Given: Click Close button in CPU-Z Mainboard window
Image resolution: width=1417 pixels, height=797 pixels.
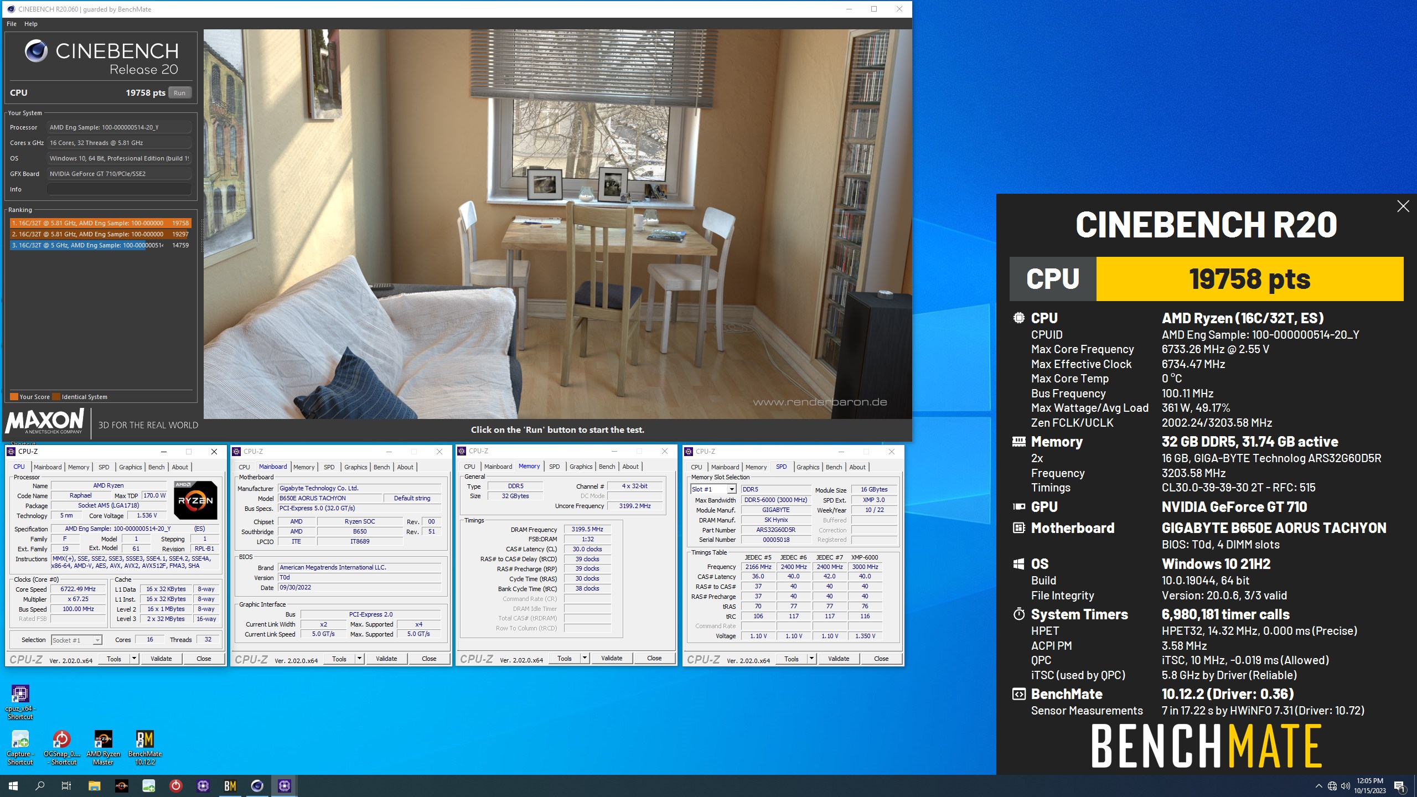Looking at the screenshot, I should 429,659.
